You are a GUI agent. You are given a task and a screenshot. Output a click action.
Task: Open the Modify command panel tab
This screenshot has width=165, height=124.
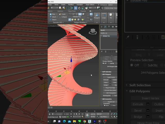[x=105, y=27]
